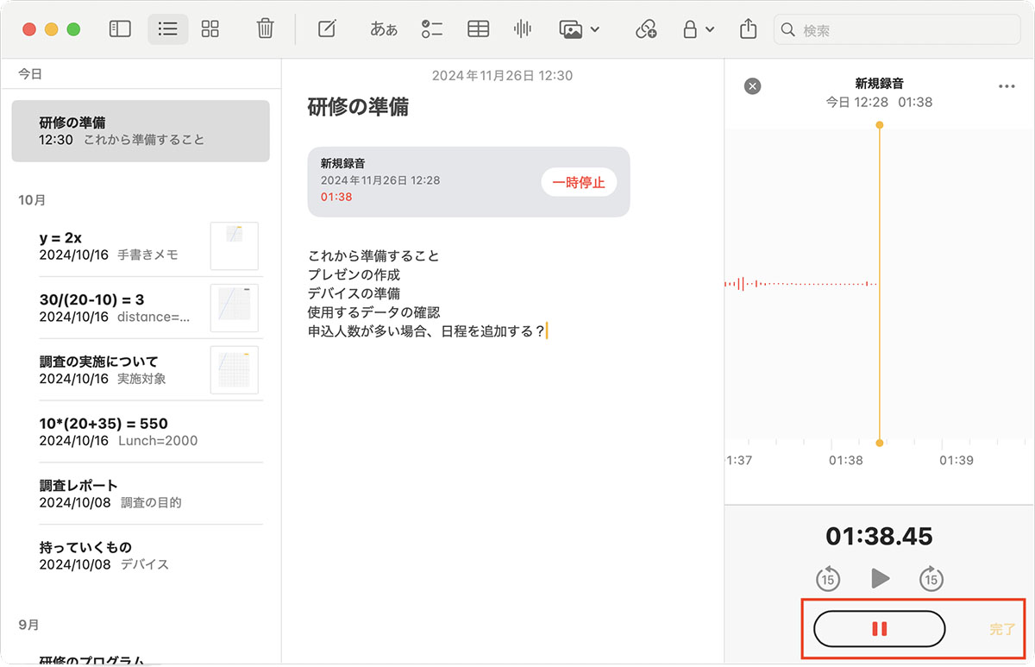The height and width of the screenshot is (667, 1035).
Task: Switch to gallery view
Action: point(210,29)
